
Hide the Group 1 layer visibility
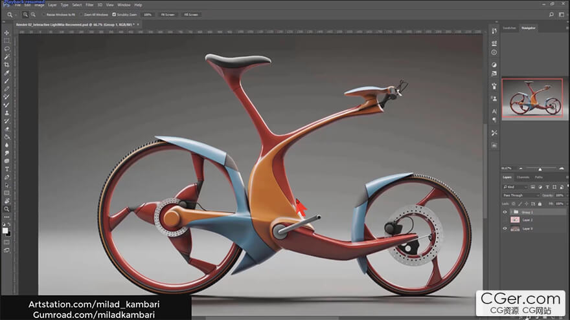pos(505,211)
